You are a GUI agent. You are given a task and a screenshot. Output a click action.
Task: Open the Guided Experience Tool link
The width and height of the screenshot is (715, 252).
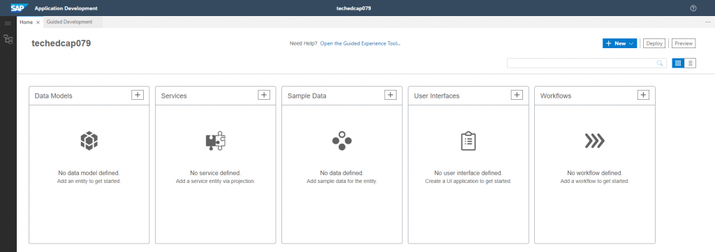(360, 44)
